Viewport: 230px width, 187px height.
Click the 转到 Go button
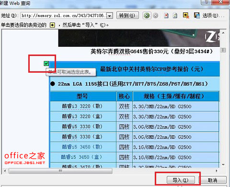point(127,15)
